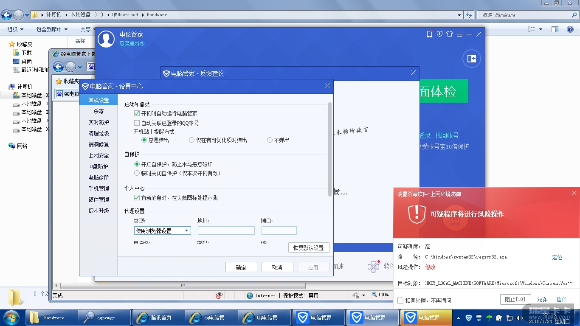Screen dimensions: 580x326
Task: Open recent pages dropdown beside Explorer nav arrows
Action: coord(27,15)
